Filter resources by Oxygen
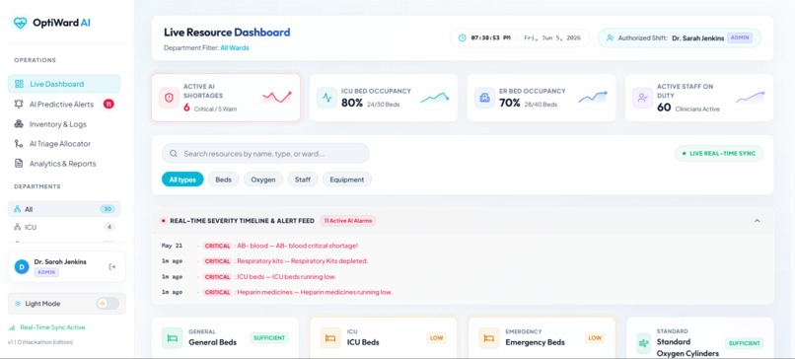795x359 pixels. point(263,179)
